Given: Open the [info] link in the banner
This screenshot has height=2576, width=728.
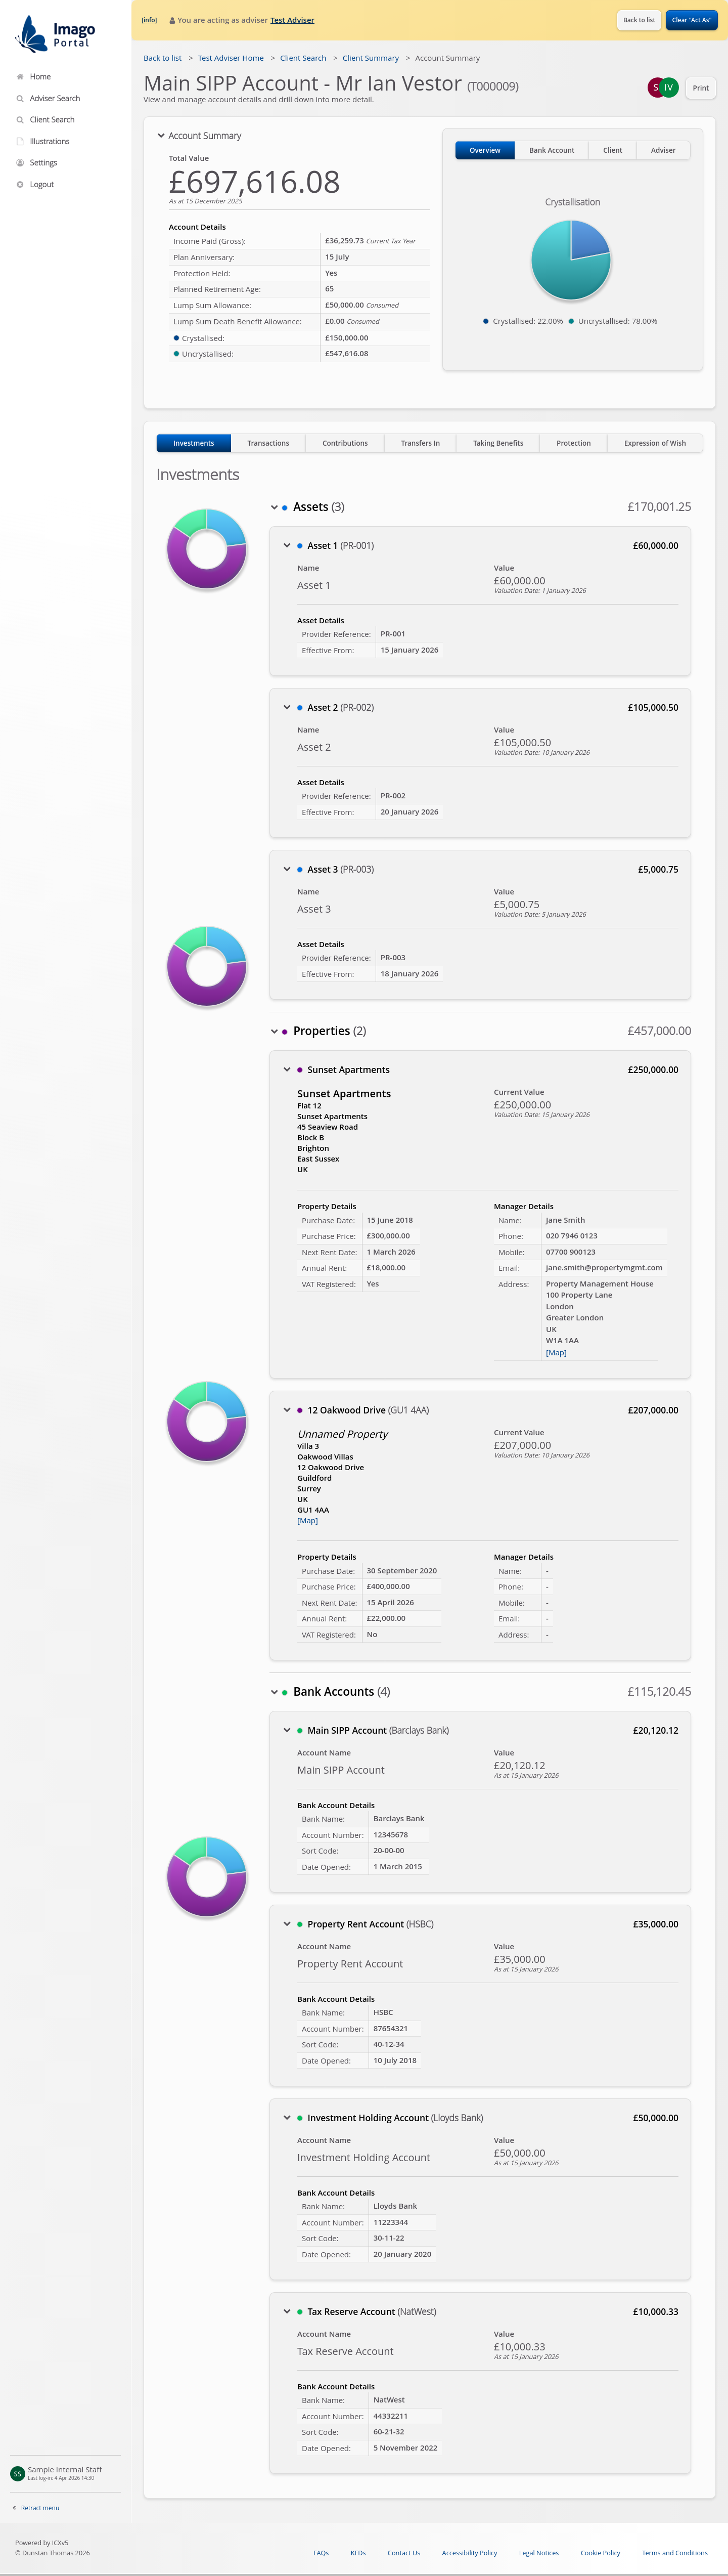Looking at the screenshot, I should 149,20.
